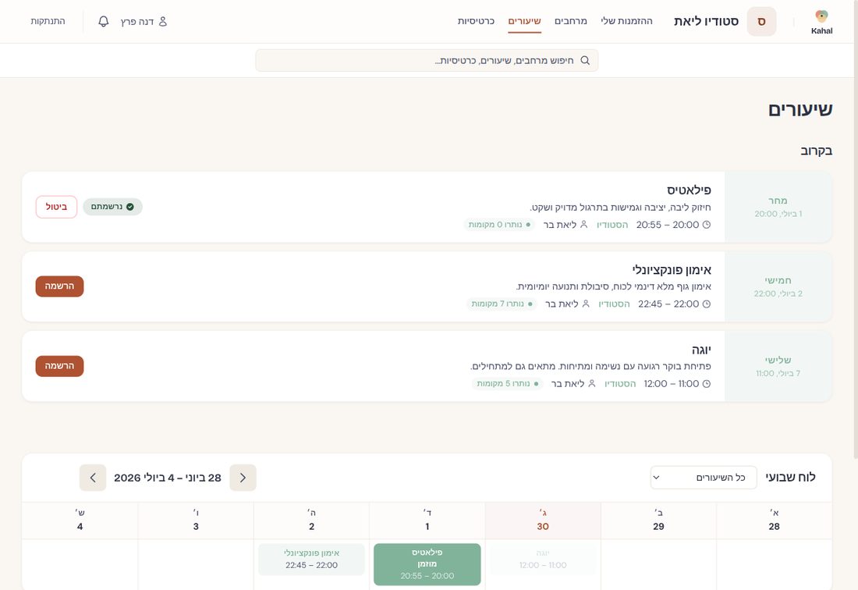This screenshot has width=858, height=590.
Task: Open the כרטיסיות tab
Action: pos(476,21)
